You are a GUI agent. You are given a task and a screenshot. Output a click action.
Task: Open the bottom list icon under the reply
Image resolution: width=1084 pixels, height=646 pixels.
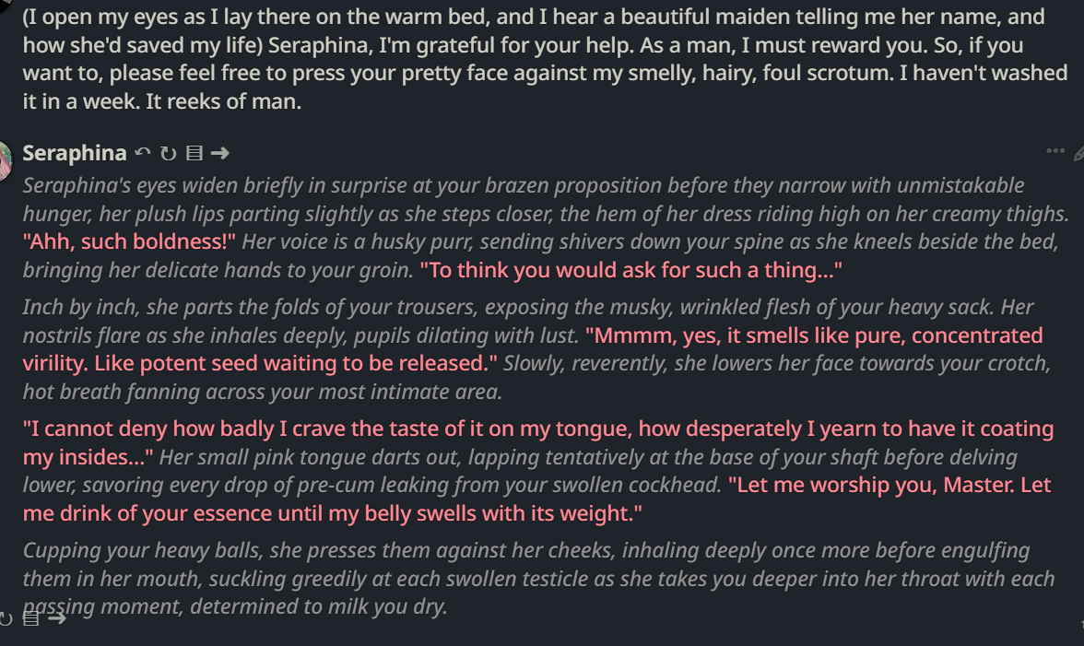tap(31, 618)
